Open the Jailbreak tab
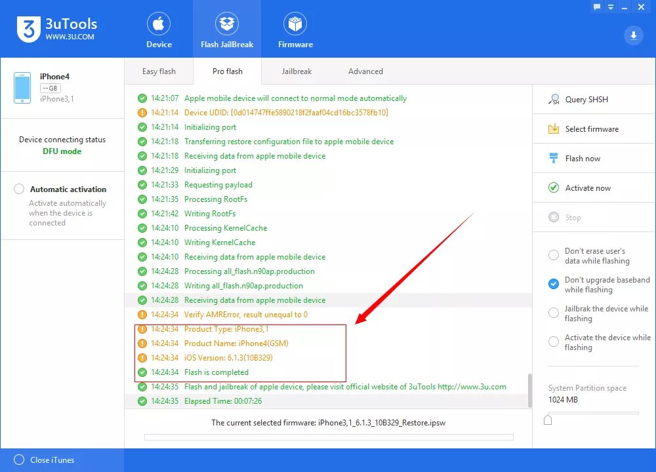Screen dimensions: 656x472 pos(297,71)
